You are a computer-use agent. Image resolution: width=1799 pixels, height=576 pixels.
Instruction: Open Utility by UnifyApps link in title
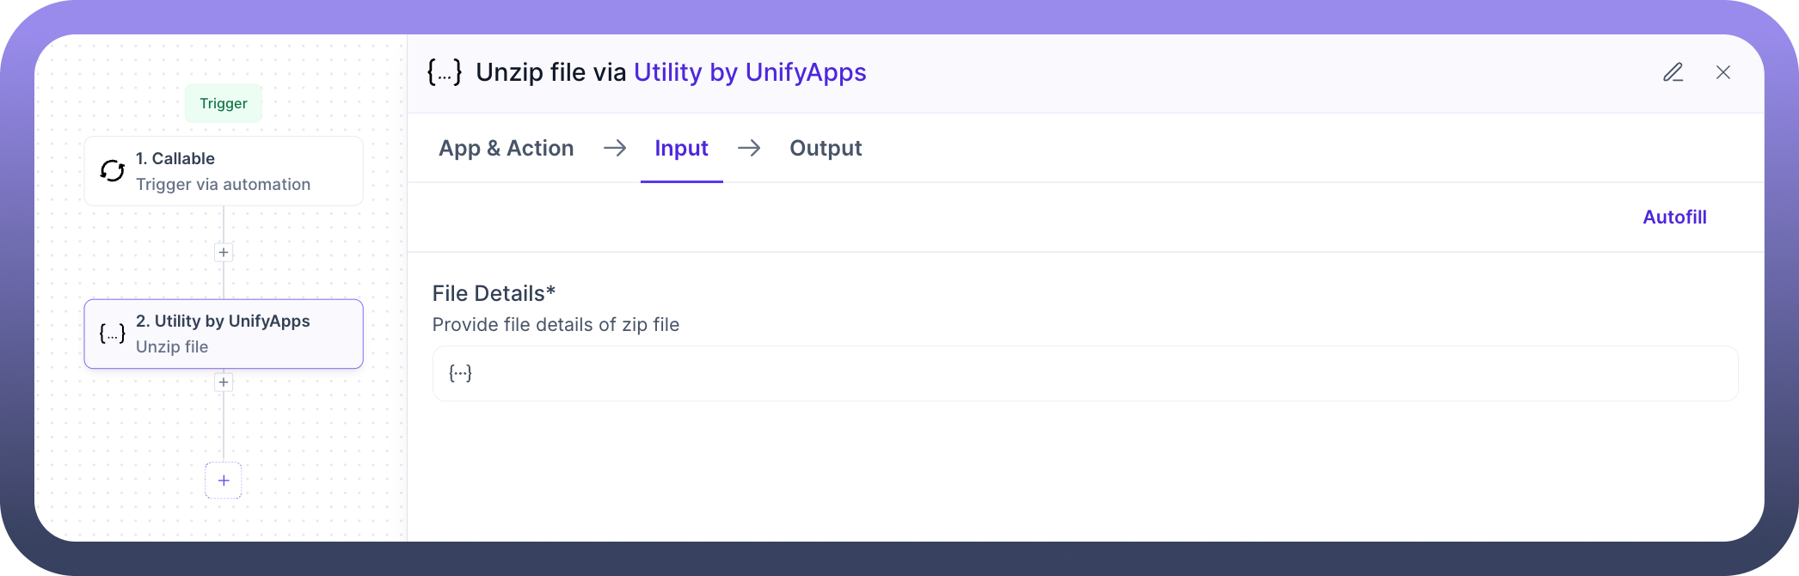coord(750,72)
